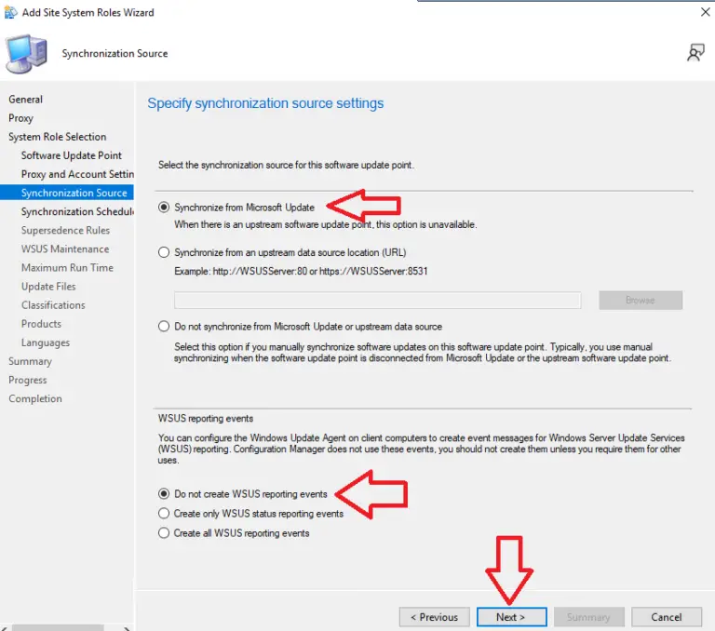
Task: Enable Create only WSUS status reporting events
Action: (165, 514)
